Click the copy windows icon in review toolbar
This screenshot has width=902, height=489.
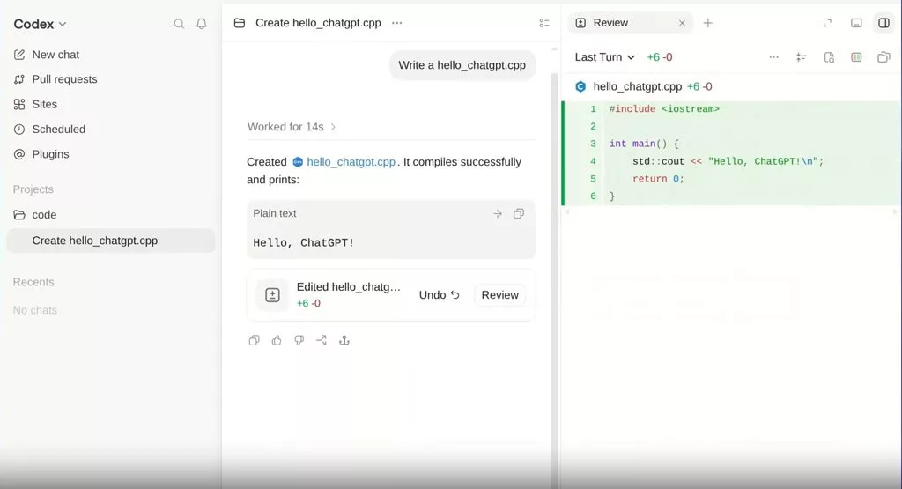click(x=884, y=57)
